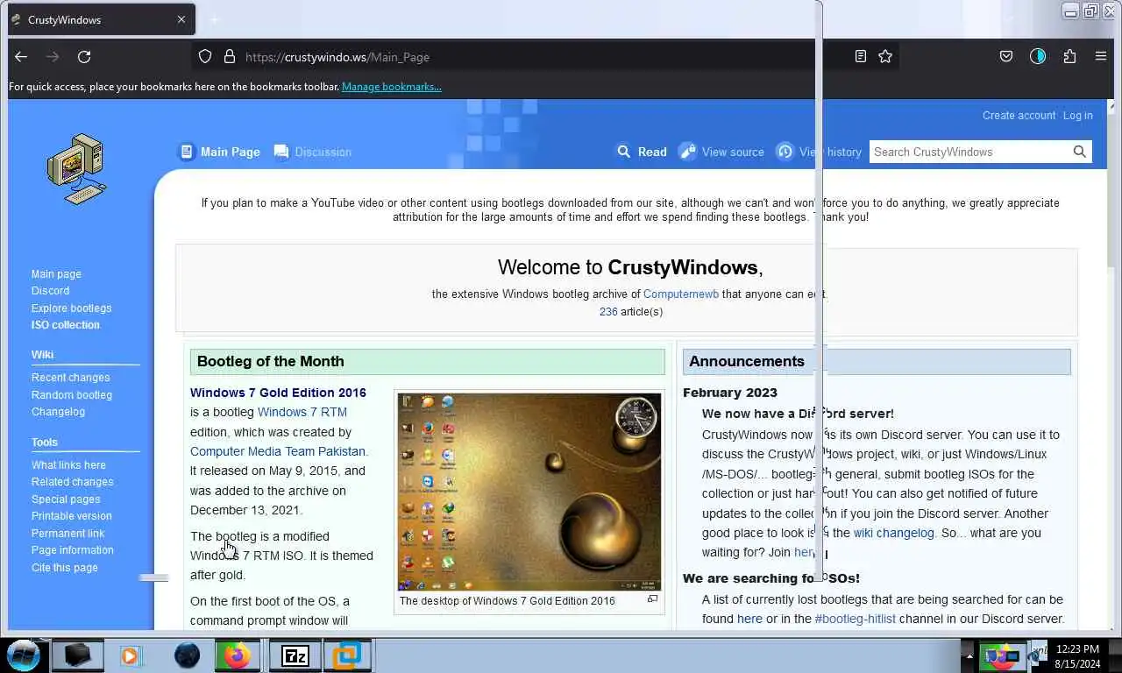The width and height of the screenshot is (1122, 673).
Task: Switch to the Discussion tab
Action: pyautogui.click(x=313, y=152)
